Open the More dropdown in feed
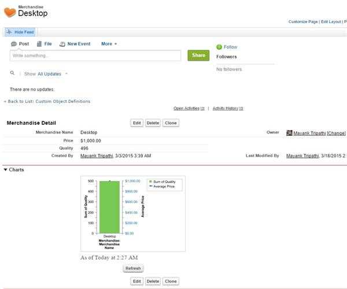Screen dimensions: 347x289 pos(109,44)
